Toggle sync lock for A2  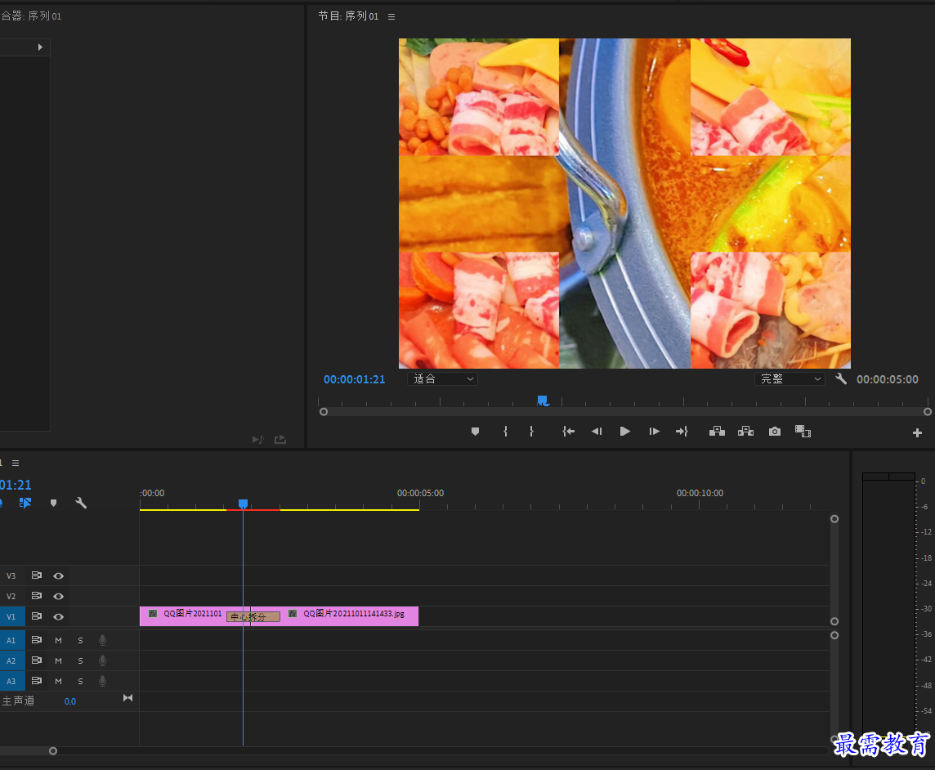(x=37, y=660)
